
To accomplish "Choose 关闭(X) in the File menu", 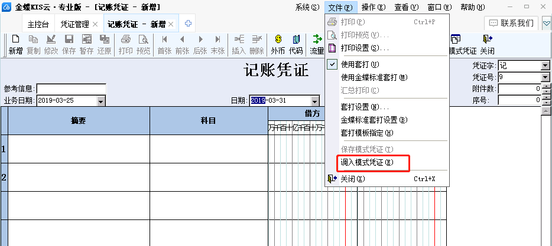I will point(387,179).
